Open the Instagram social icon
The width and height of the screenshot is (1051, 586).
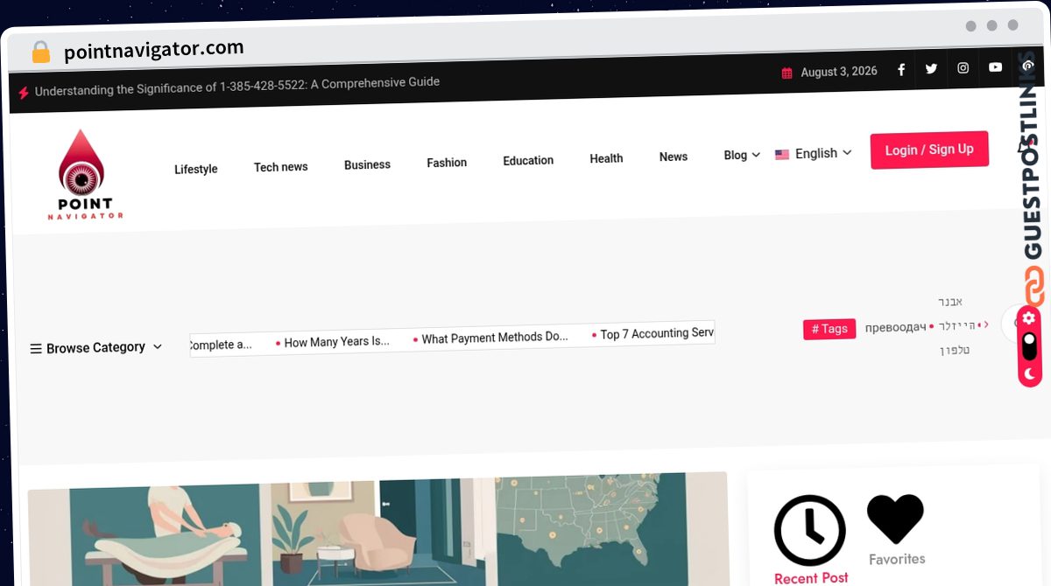pos(963,68)
